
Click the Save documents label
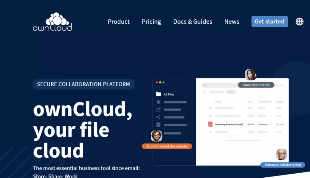coord(256,85)
